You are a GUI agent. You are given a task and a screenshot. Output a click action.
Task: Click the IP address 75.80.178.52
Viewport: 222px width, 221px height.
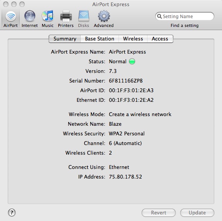pos(125,177)
